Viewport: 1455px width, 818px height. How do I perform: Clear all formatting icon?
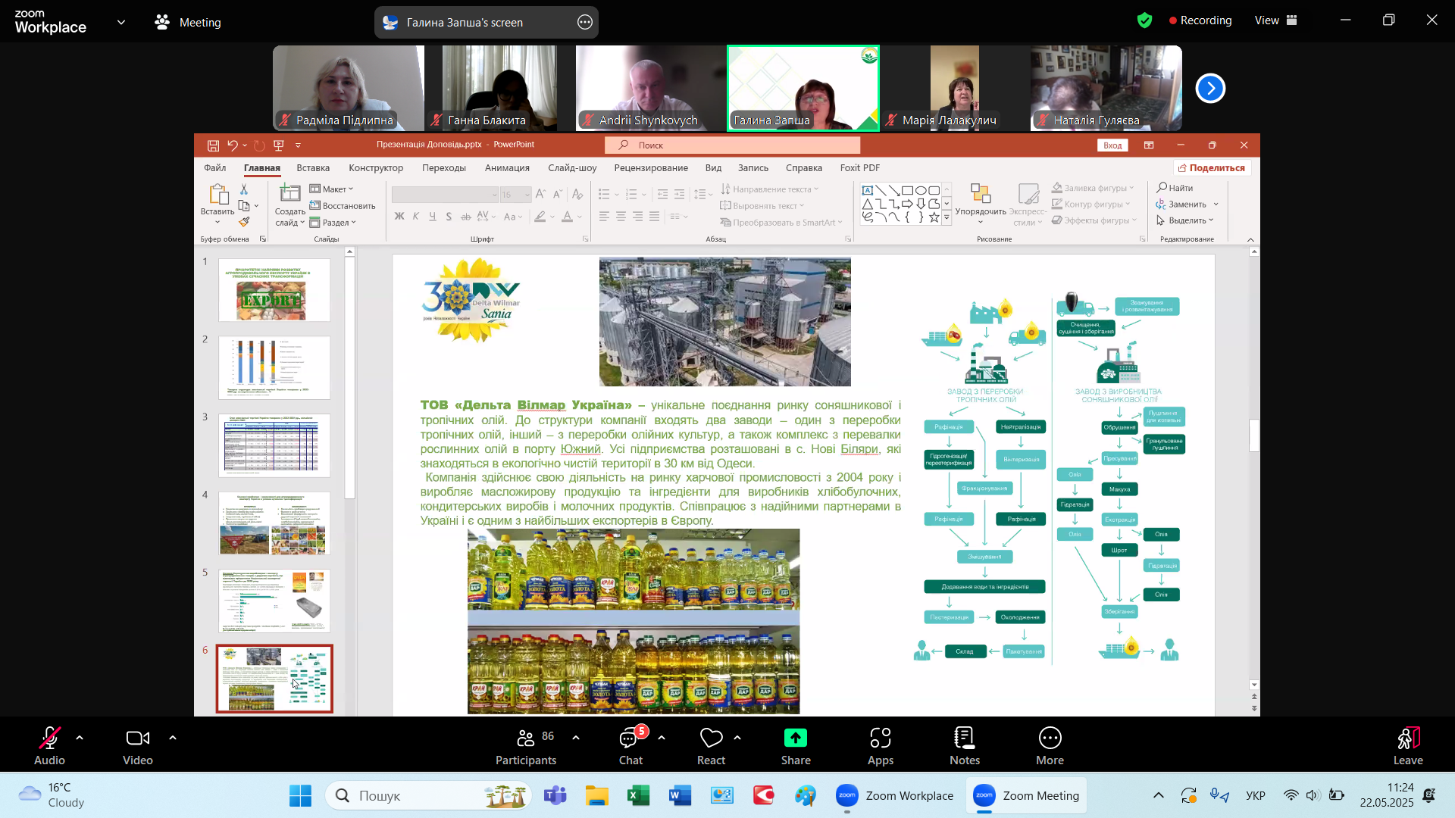[577, 195]
